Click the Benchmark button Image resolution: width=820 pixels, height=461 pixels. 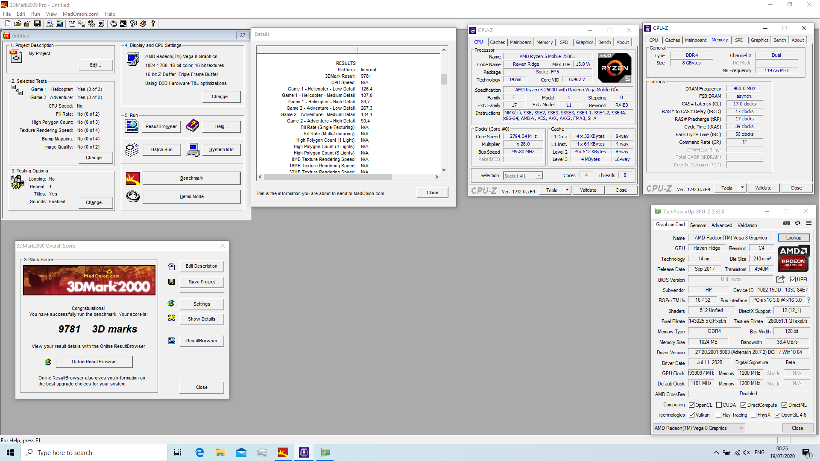[x=191, y=178]
